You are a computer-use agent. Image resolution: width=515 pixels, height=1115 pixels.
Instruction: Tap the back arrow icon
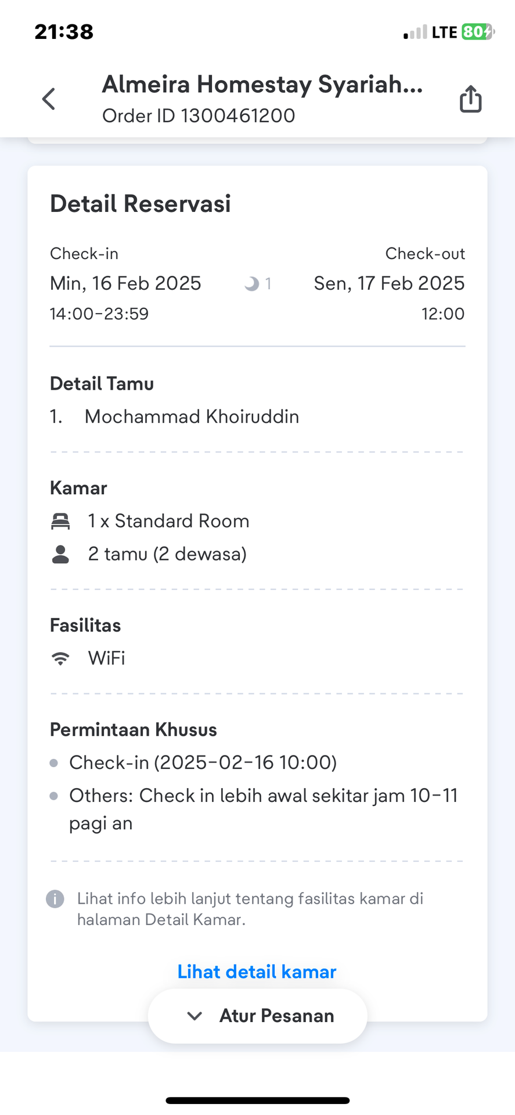tap(49, 99)
